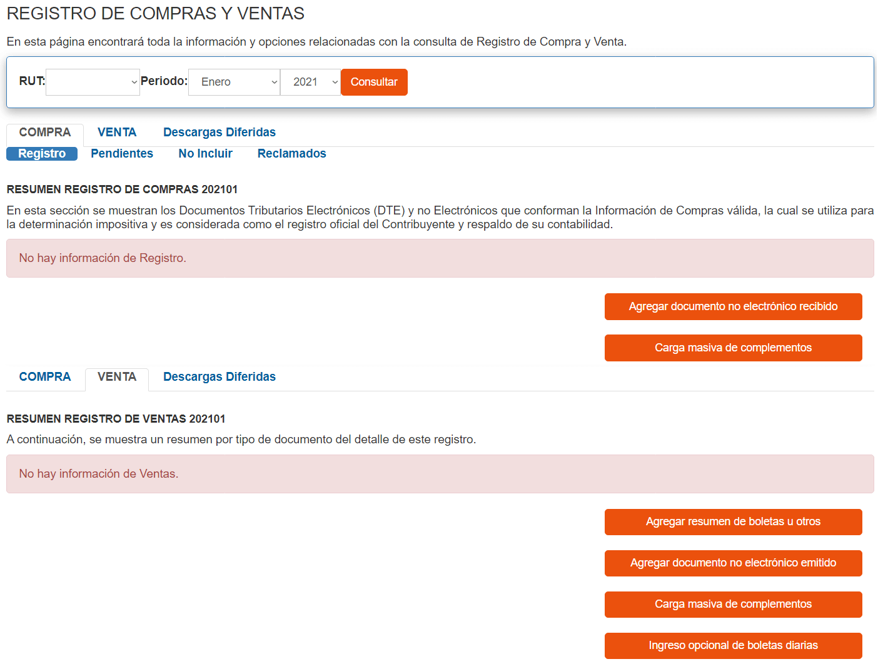883x664 pixels.
Task: Click Ingreso opcional de boletas diarias
Action: coord(733,645)
